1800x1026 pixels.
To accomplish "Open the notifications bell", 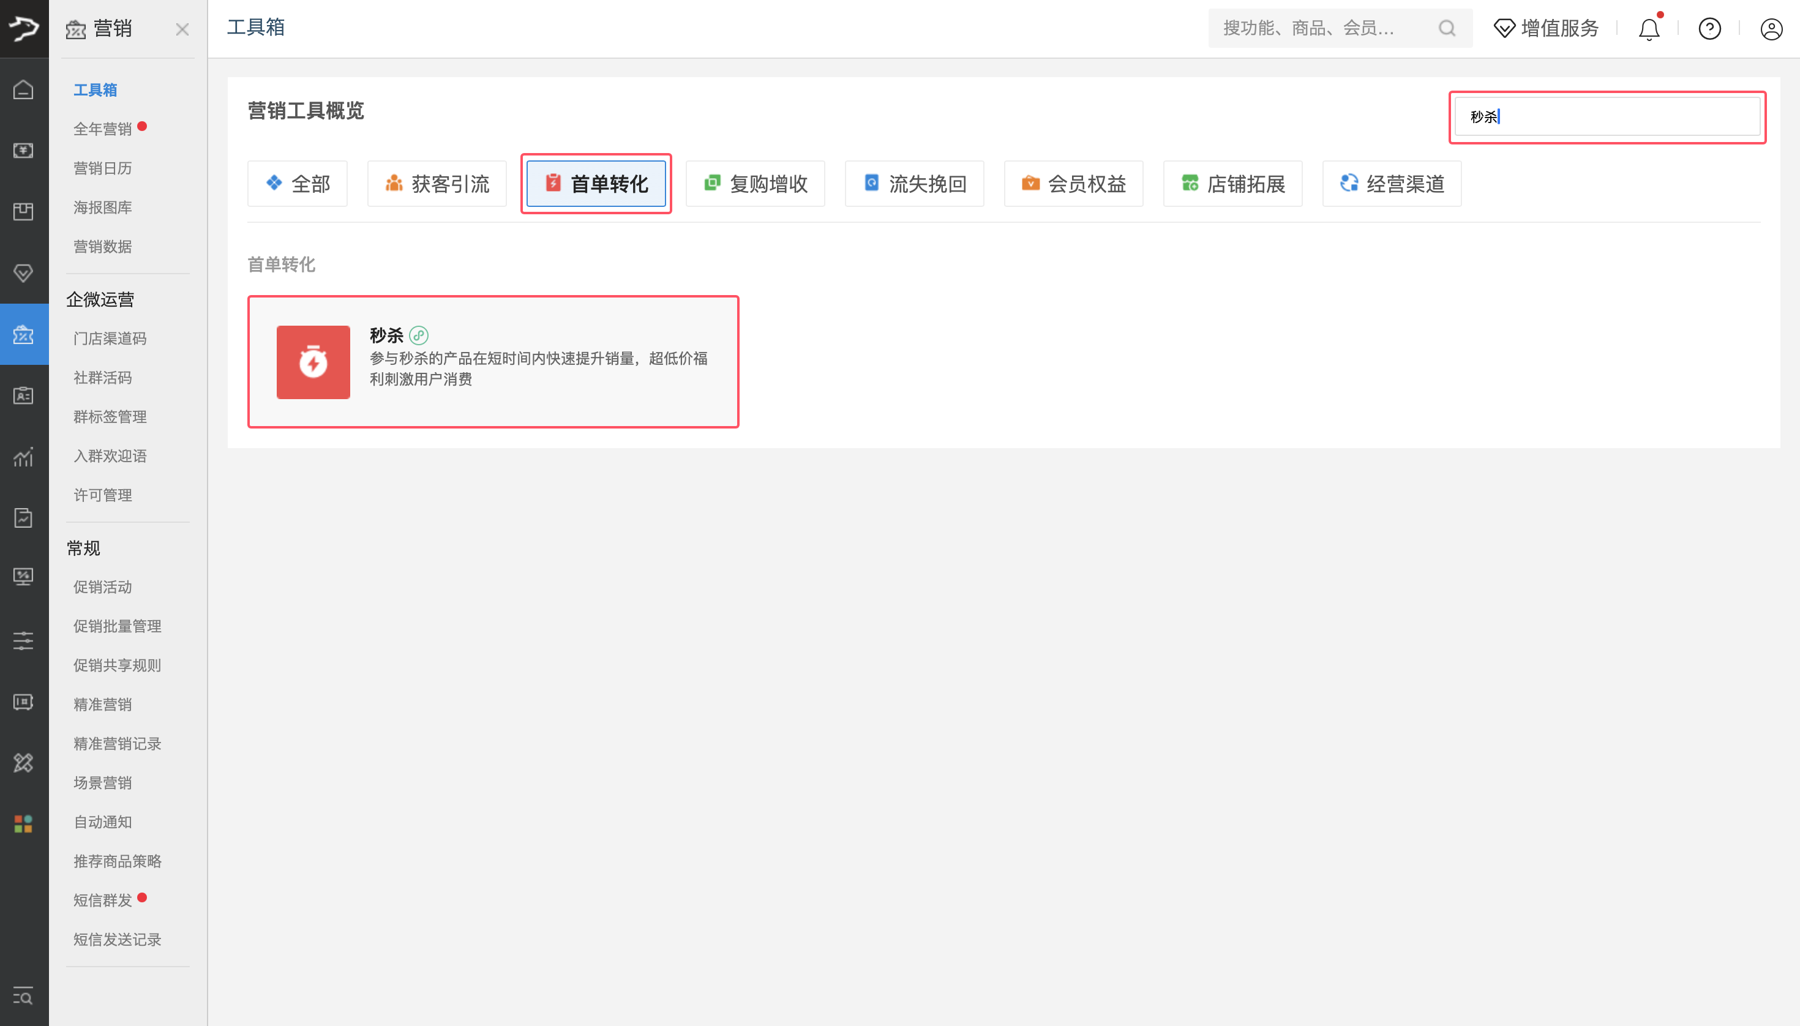I will [x=1649, y=28].
